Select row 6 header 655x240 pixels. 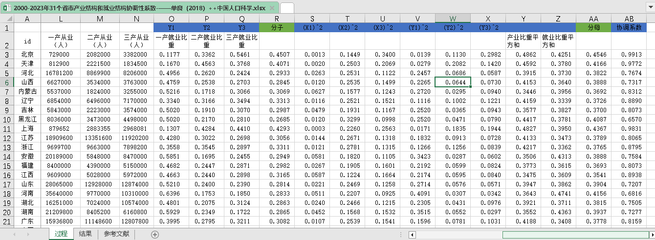tap(7, 83)
